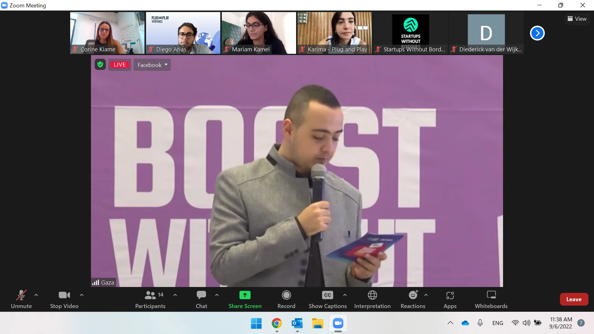Image resolution: width=594 pixels, height=334 pixels.
Task: Expand audio options arrow beside Unmute
Action: tap(36, 295)
